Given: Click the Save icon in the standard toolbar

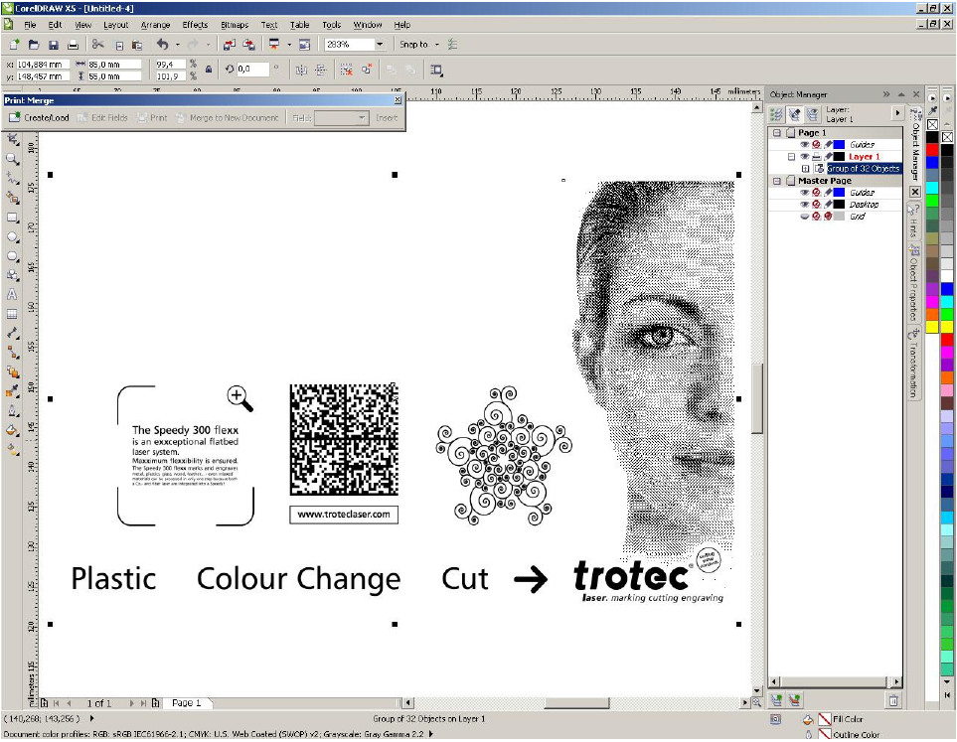Looking at the screenshot, I should click(53, 45).
